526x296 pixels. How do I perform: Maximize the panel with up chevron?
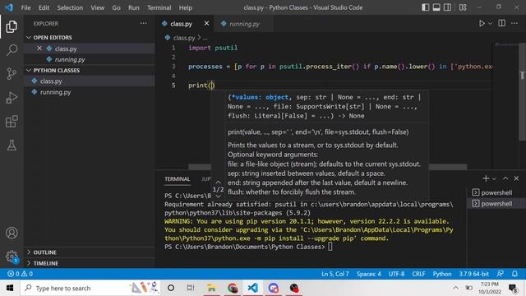coord(505,178)
